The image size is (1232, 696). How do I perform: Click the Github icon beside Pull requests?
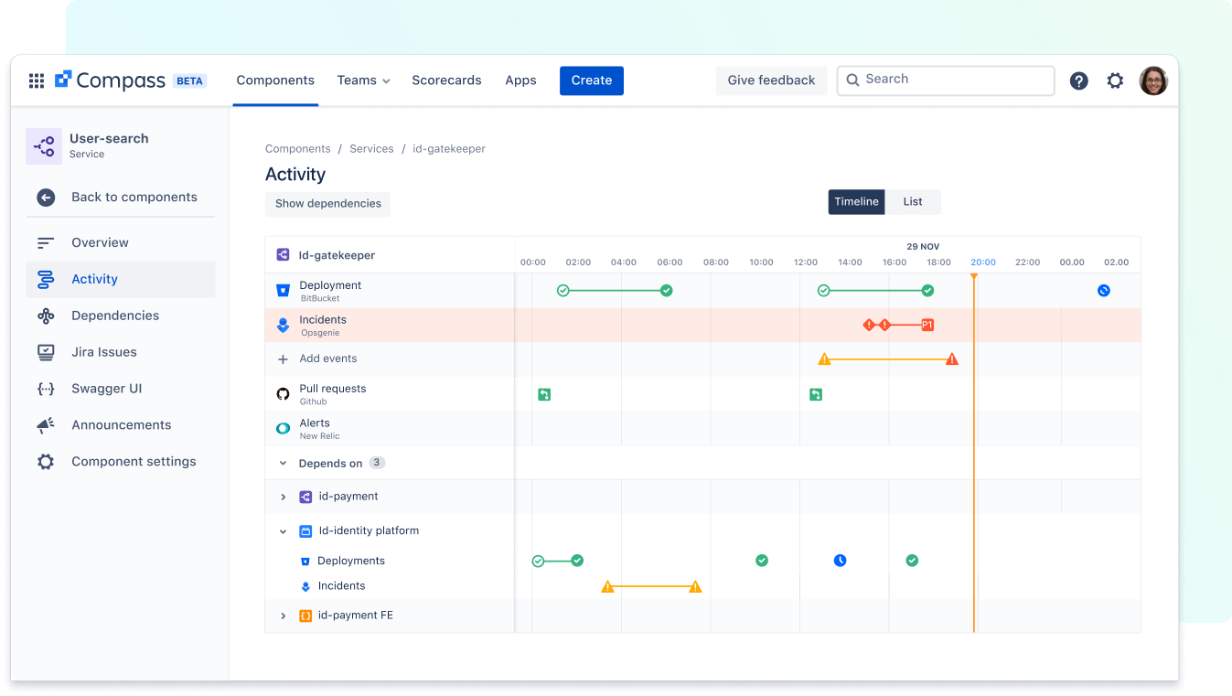tap(283, 393)
